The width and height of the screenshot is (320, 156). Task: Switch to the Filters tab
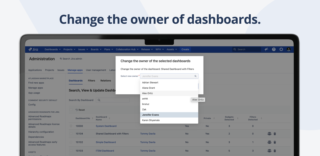tap(91, 81)
